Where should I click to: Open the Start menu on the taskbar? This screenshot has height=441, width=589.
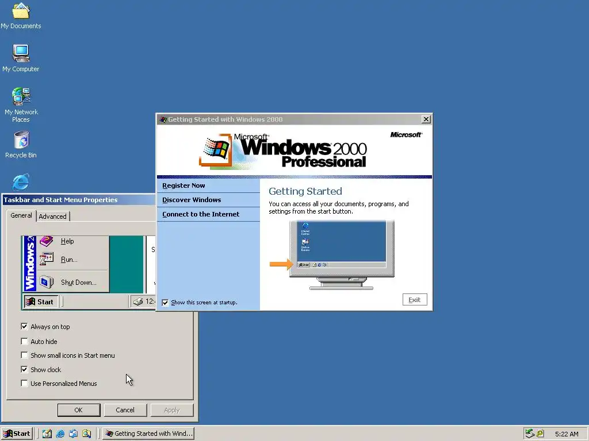click(17, 434)
